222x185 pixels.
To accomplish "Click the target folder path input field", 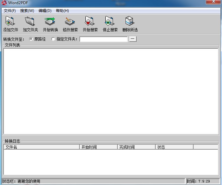I will (x=103, y=39).
